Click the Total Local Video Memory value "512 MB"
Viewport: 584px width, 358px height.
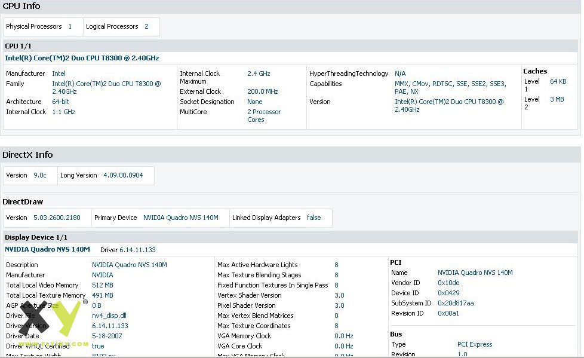[x=103, y=285]
